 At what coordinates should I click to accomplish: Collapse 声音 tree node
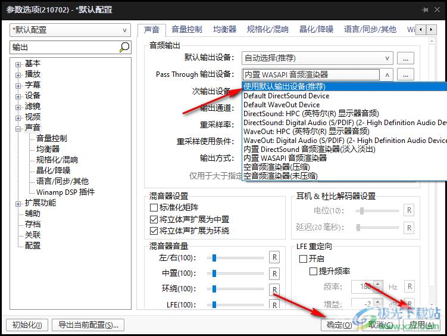(x=18, y=129)
